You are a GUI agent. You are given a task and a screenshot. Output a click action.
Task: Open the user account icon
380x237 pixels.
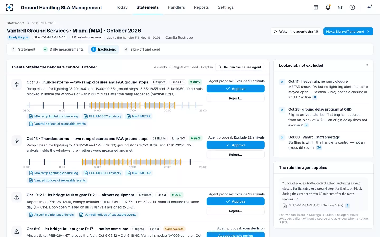point(352,7)
